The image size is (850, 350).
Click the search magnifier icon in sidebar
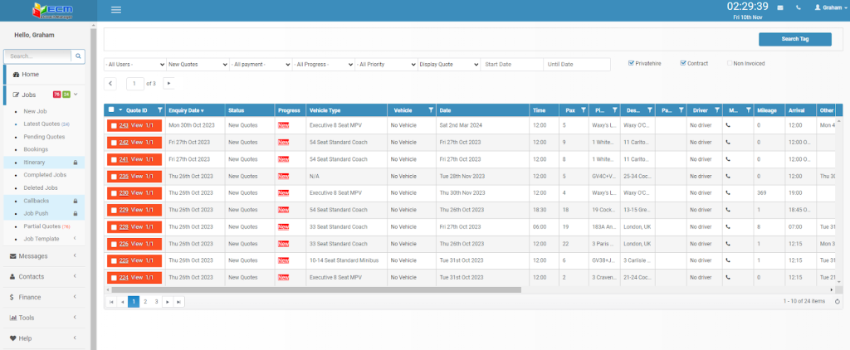[x=78, y=56]
